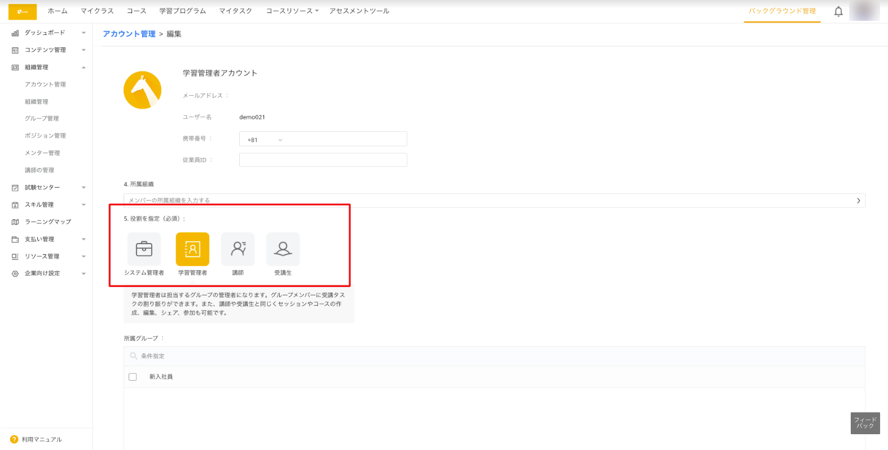Open 講師の管理 in the sidebar
Image resolution: width=888 pixels, height=450 pixels.
39,170
